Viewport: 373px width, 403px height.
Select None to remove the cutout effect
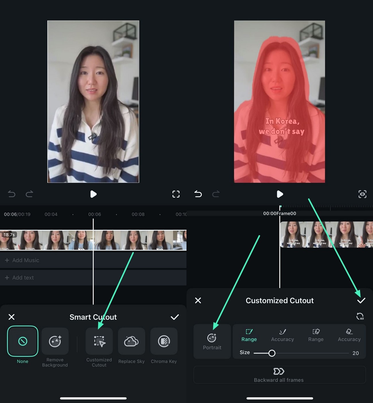pyautogui.click(x=22, y=341)
